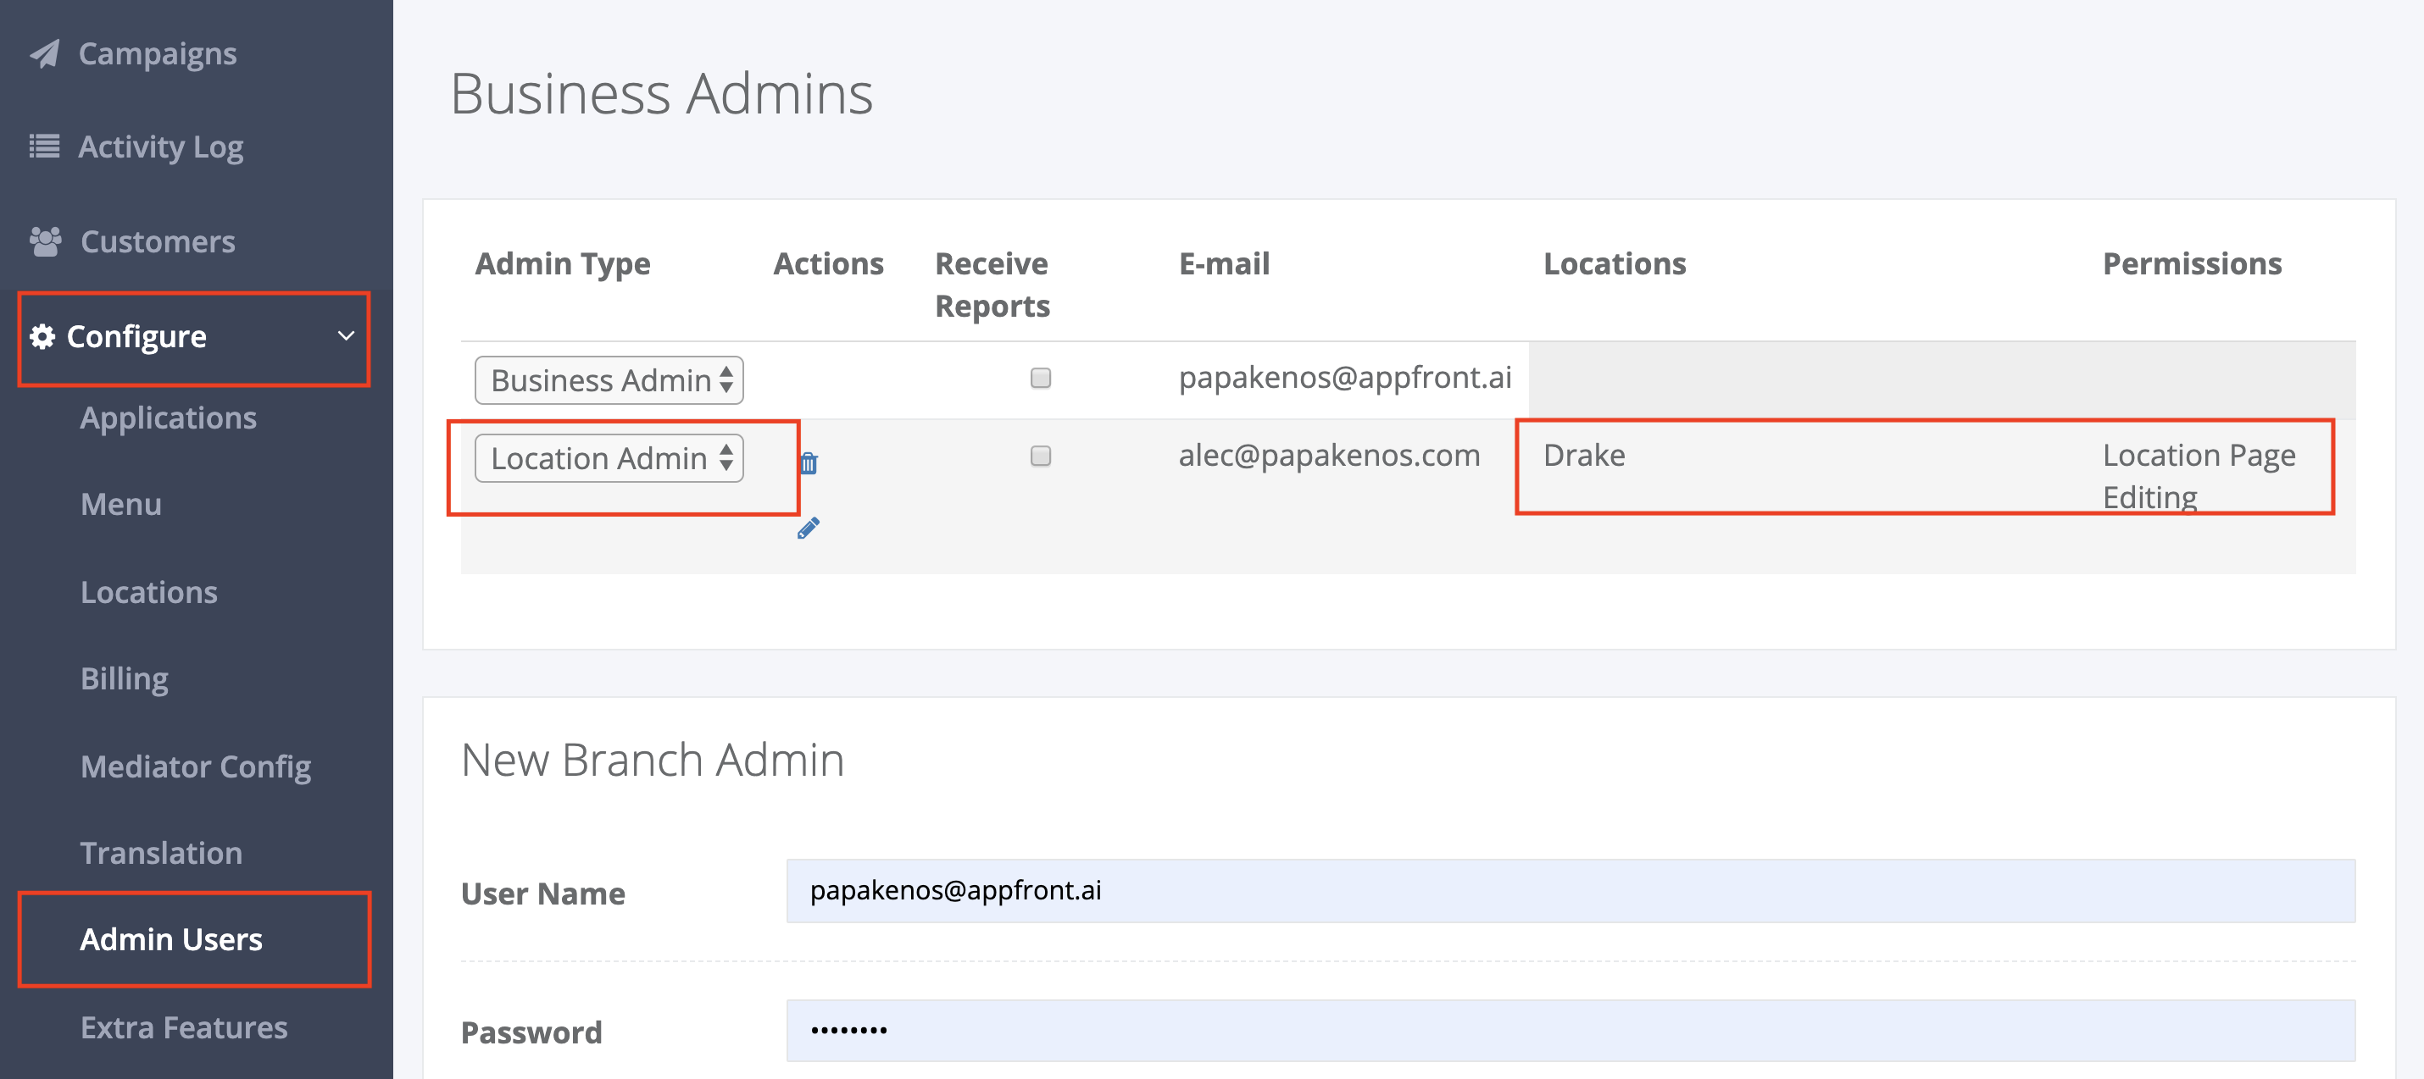Open Activity Log in the sidebar
Viewport: 2424px width, 1079px height.
[x=161, y=147]
